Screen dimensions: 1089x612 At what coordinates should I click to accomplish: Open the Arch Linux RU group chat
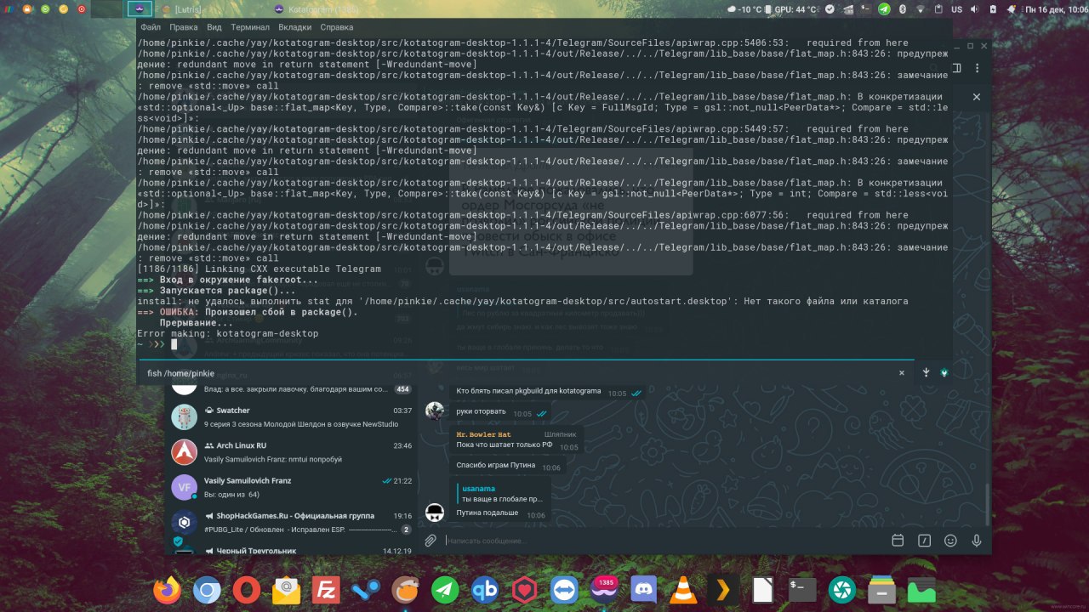tap(291, 452)
